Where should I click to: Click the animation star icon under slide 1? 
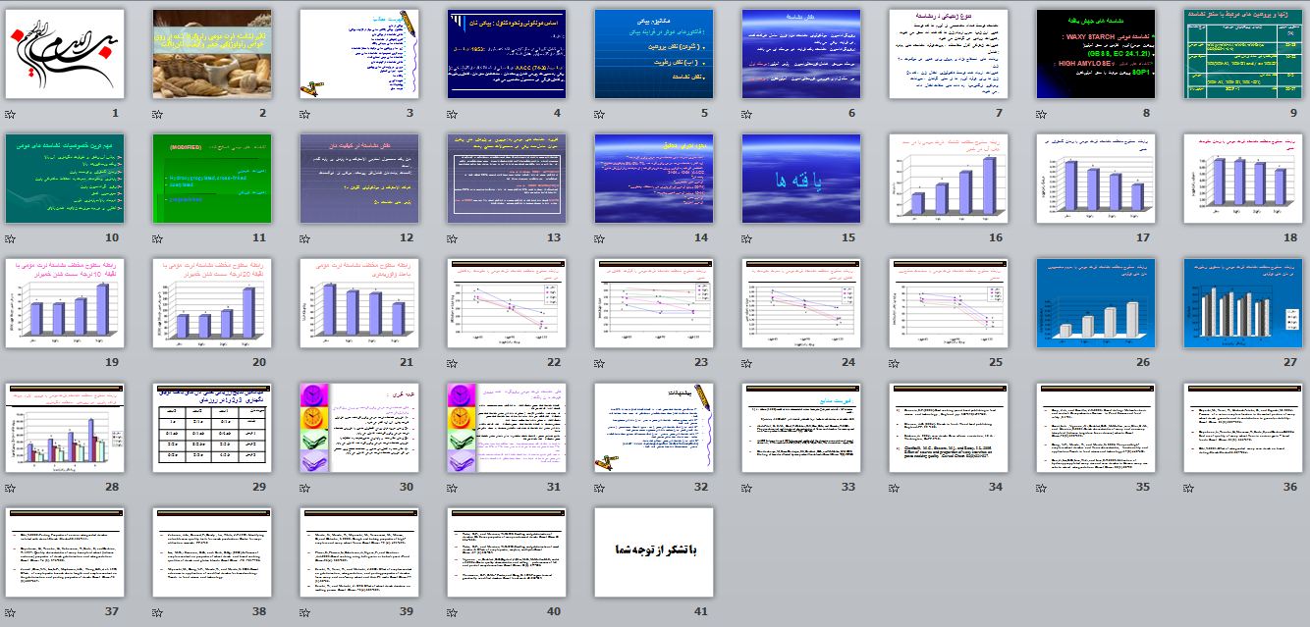pos(10,114)
